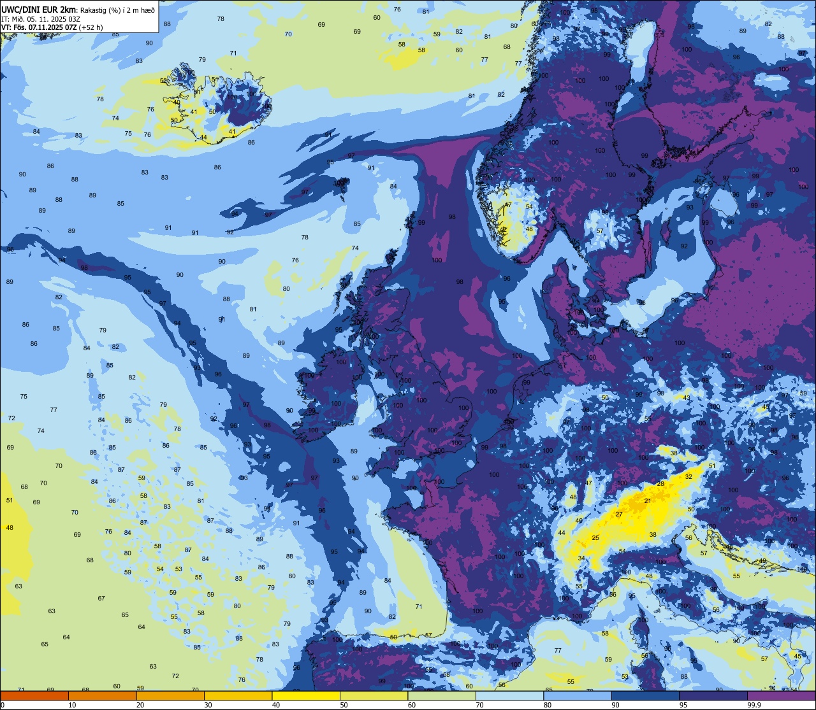Click the humidity value '43' in central Europe
This screenshot has width=816, height=710.
pos(687,398)
